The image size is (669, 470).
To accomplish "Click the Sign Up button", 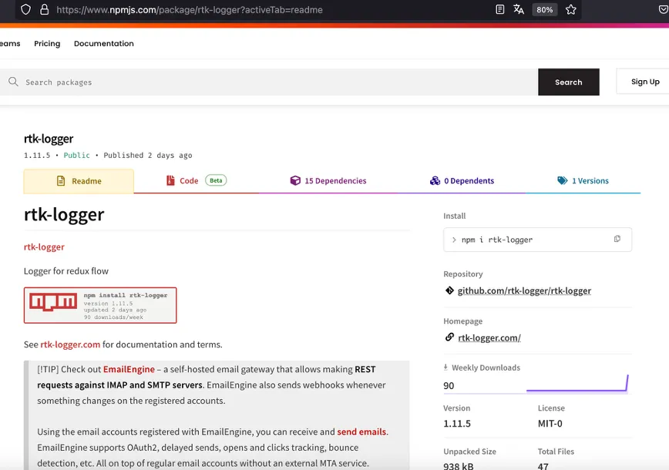I will 644,82.
